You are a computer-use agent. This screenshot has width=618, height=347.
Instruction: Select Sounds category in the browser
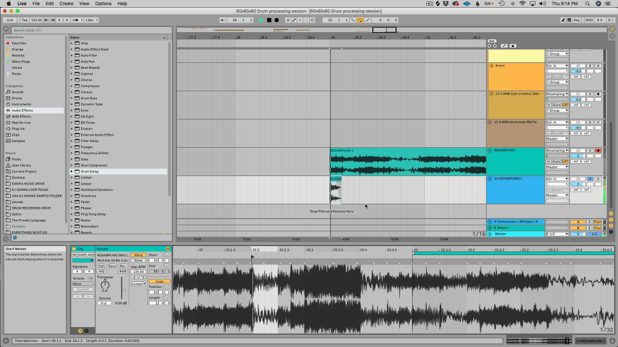click(17, 92)
